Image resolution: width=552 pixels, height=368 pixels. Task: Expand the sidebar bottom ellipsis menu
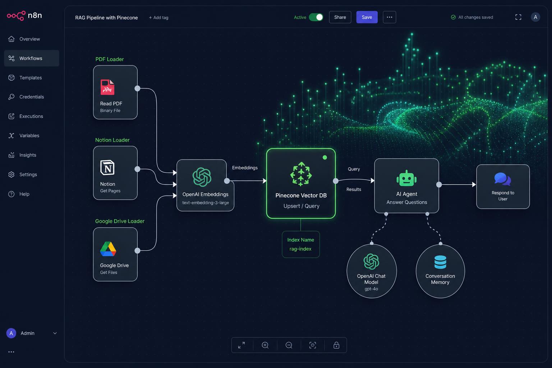pos(11,352)
